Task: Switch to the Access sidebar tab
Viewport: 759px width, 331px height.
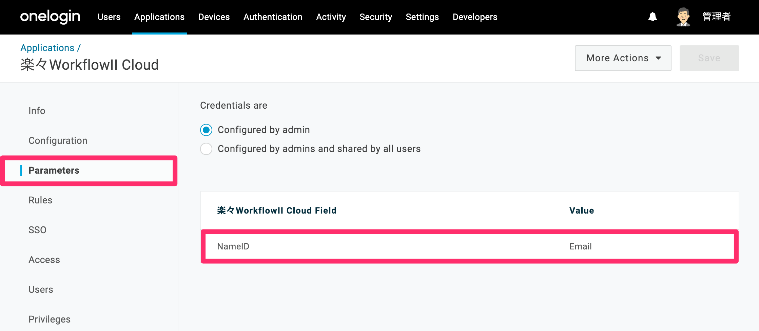Action: coord(44,260)
